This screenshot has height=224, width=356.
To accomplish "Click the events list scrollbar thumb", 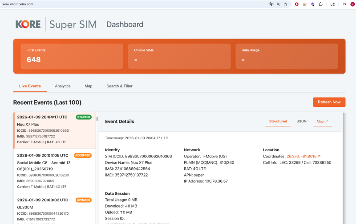I will click(97, 119).
